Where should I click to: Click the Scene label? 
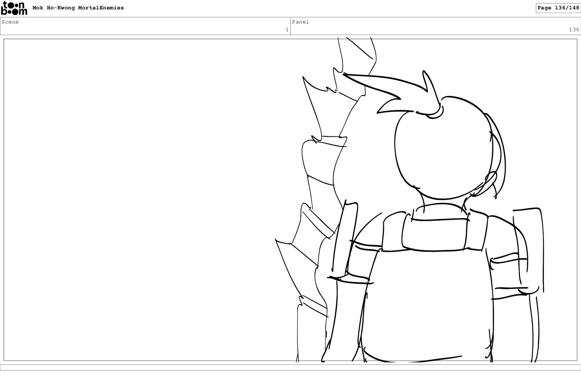(10, 22)
